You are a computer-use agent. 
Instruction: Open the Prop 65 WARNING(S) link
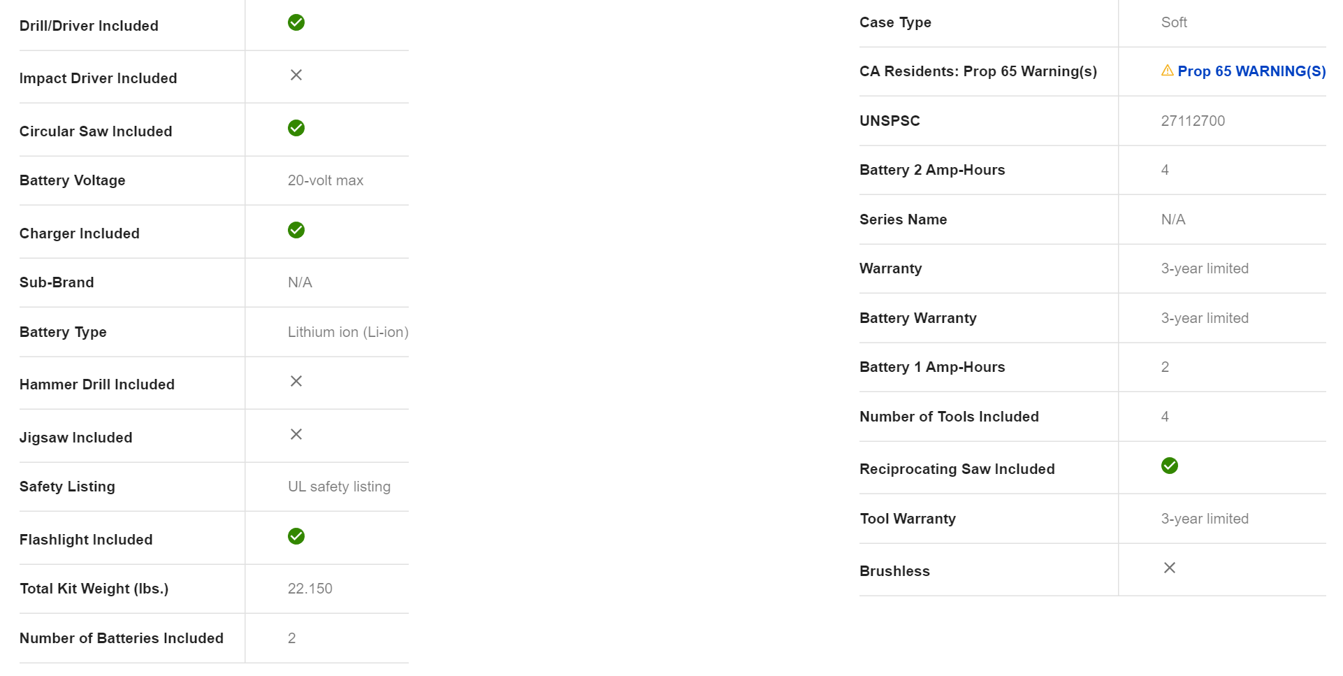click(x=1251, y=71)
